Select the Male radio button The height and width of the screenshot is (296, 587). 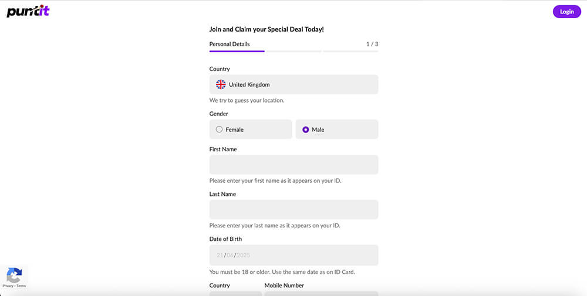coord(305,130)
